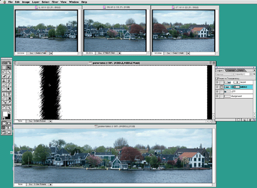Switch to the Channels tab
This screenshot has height=188, width=257.
coord(231,70)
